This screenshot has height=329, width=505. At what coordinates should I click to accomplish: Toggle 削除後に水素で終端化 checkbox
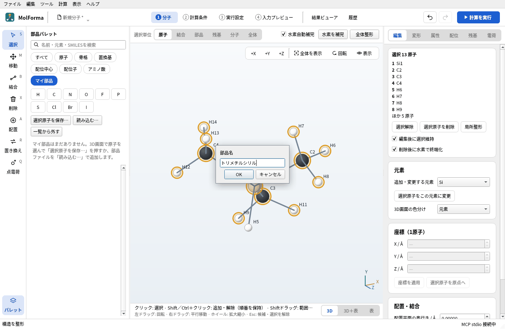point(394,149)
